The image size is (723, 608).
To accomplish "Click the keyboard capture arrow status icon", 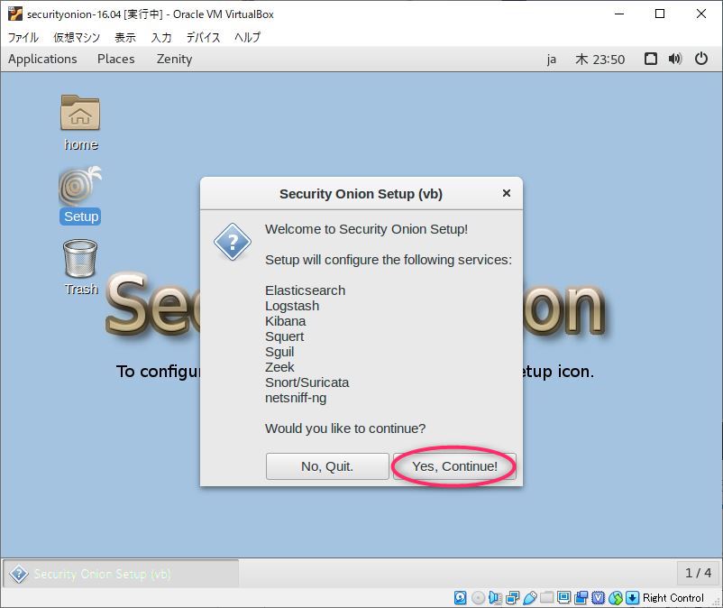I will (x=633, y=598).
